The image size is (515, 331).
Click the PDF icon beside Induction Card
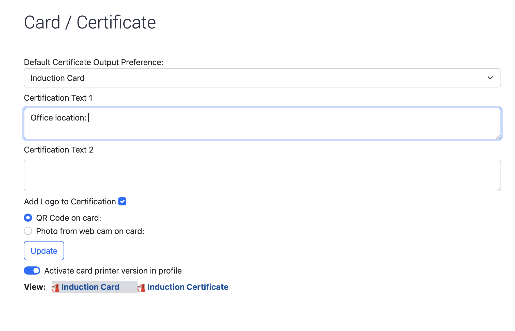coord(55,287)
